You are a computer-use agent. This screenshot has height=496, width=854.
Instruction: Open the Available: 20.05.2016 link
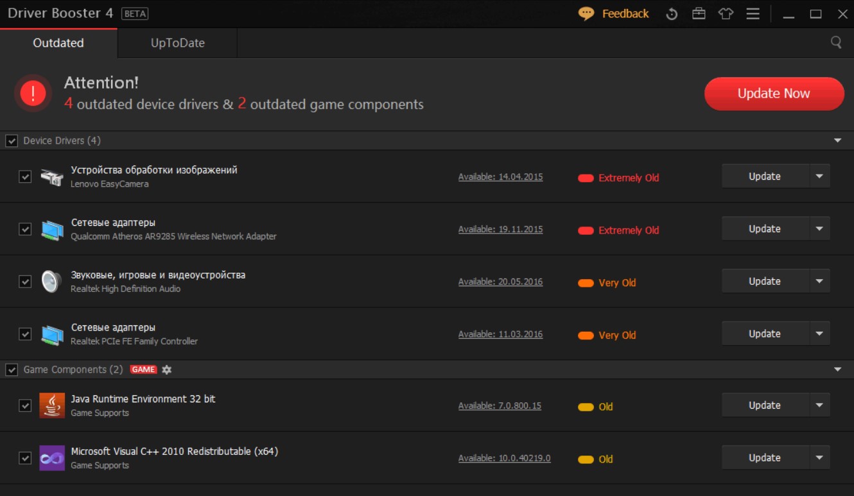coord(500,282)
